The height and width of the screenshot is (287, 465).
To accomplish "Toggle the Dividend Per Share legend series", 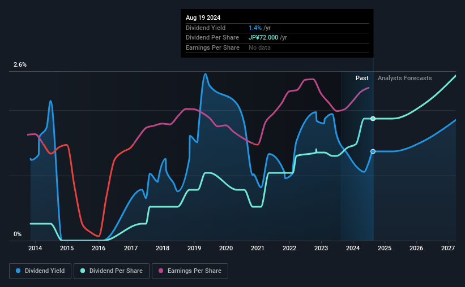I will (x=112, y=271).
